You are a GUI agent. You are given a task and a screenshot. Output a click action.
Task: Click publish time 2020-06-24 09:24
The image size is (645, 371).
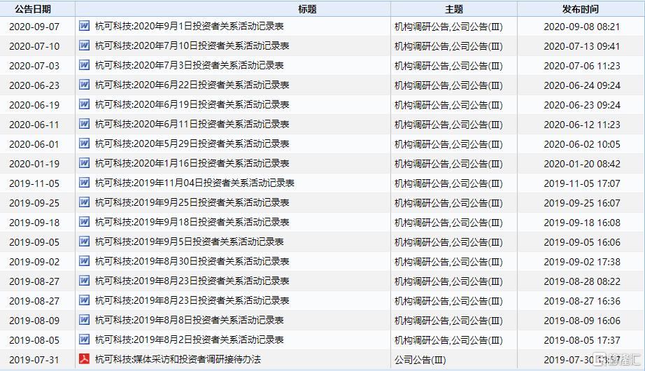[581, 85]
